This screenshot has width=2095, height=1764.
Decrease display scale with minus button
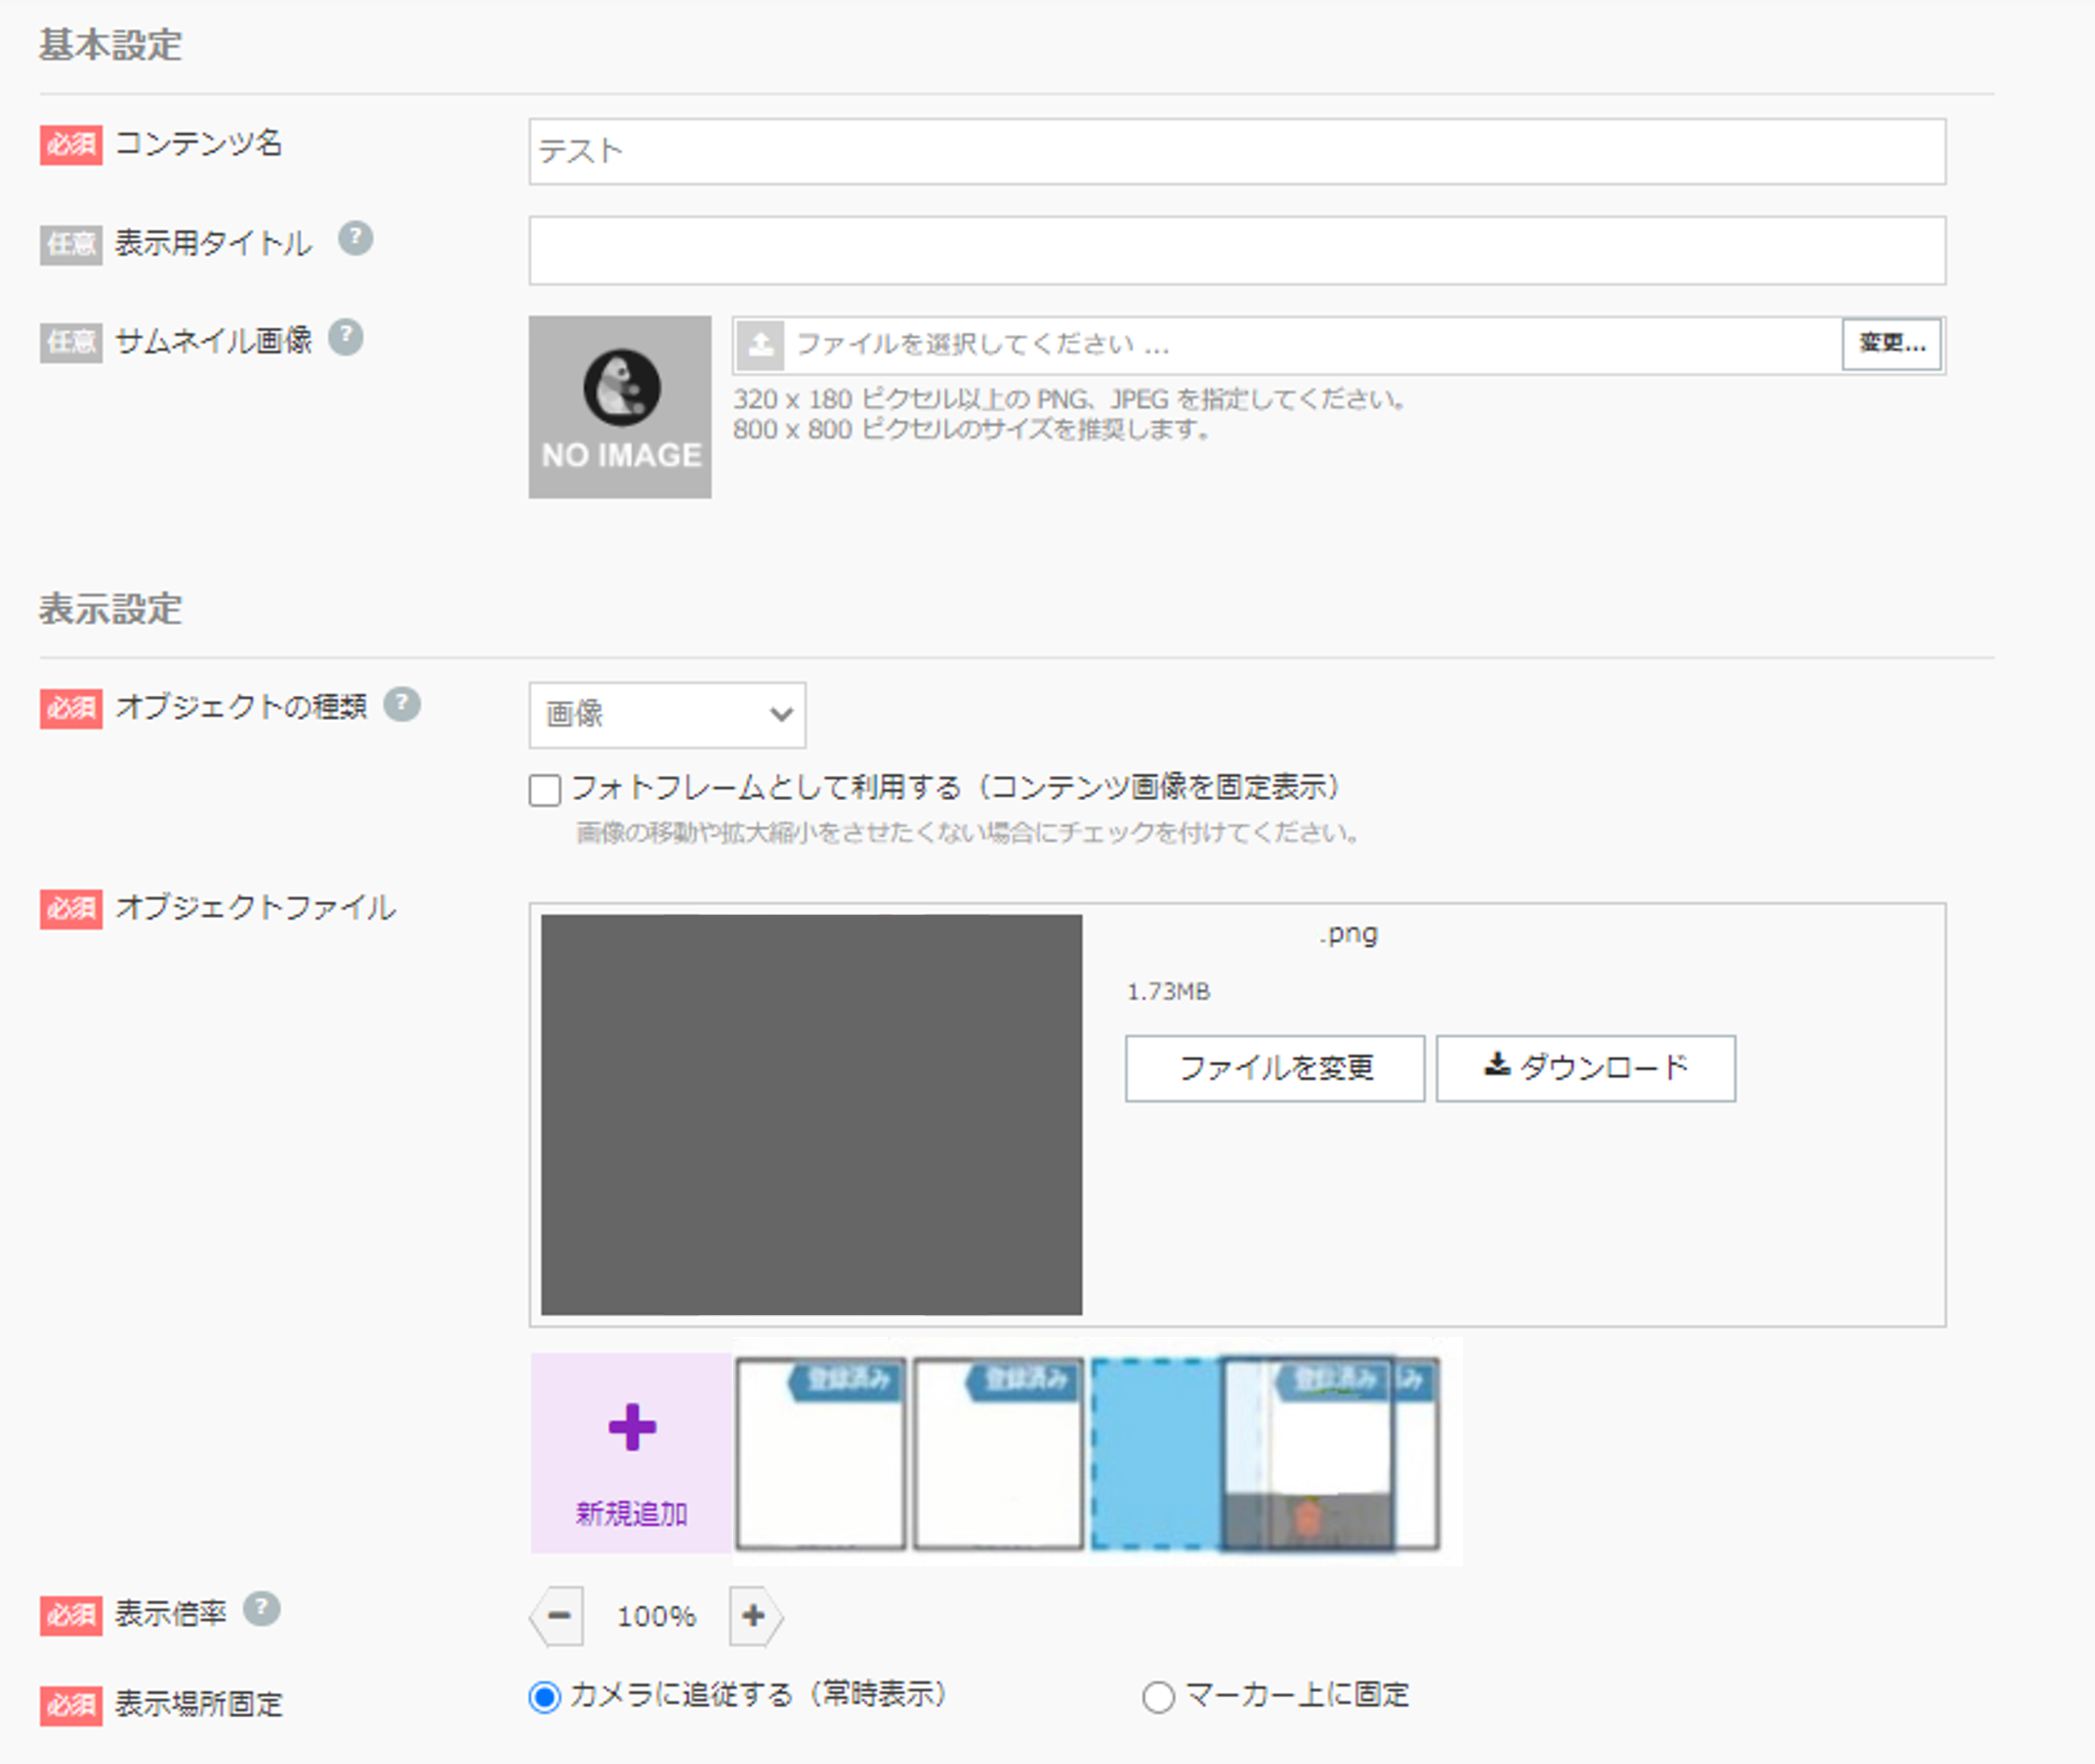pos(558,1615)
